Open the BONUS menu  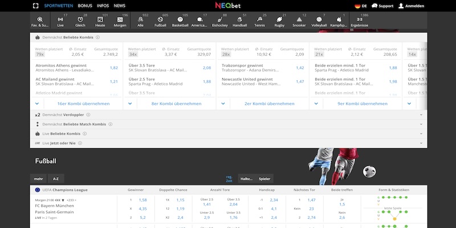(85, 6)
